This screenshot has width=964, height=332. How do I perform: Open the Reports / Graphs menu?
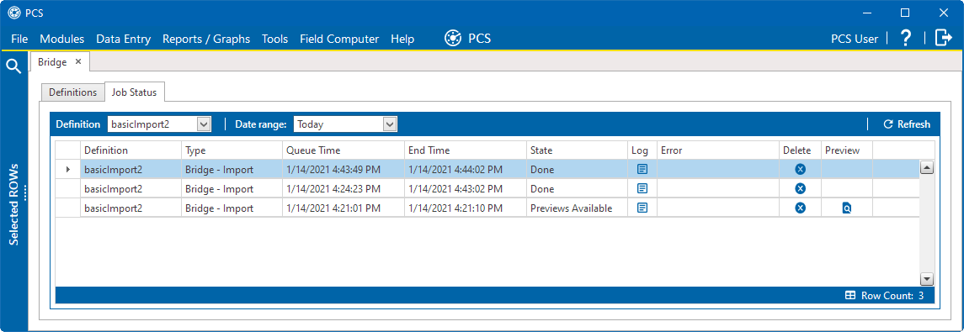[206, 39]
